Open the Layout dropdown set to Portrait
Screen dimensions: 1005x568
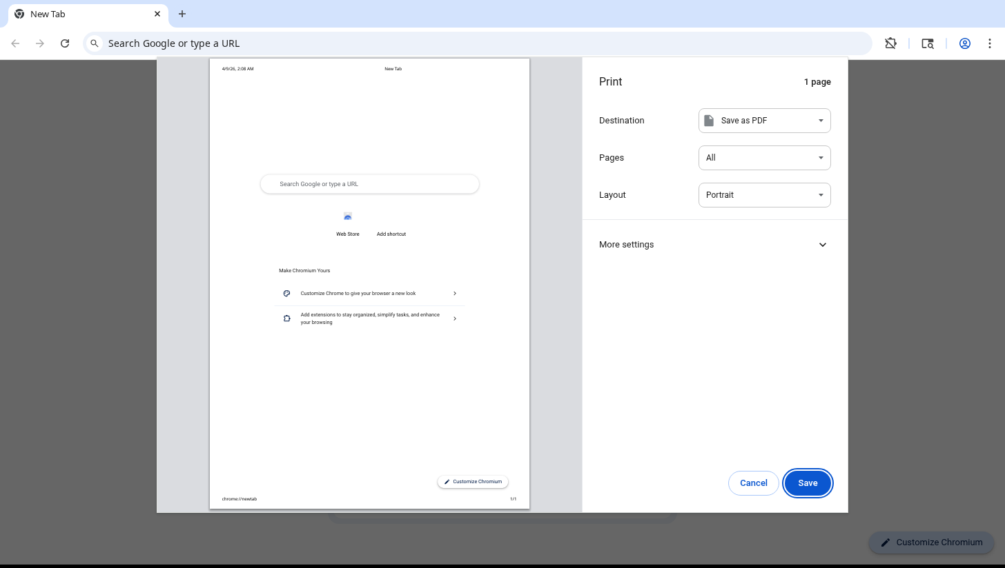764,195
